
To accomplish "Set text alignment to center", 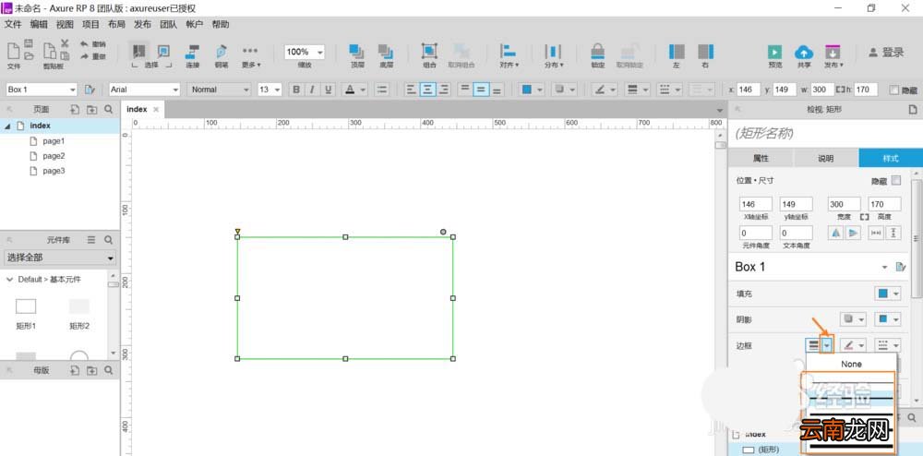I will pos(427,90).
